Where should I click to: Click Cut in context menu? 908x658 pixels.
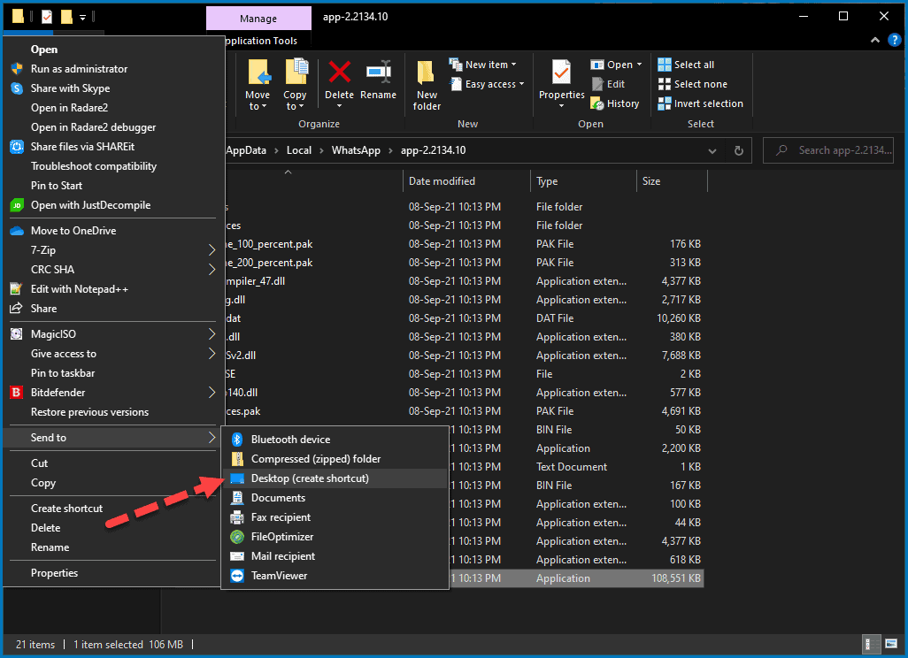pyautogui.click(x=113, y=463)
